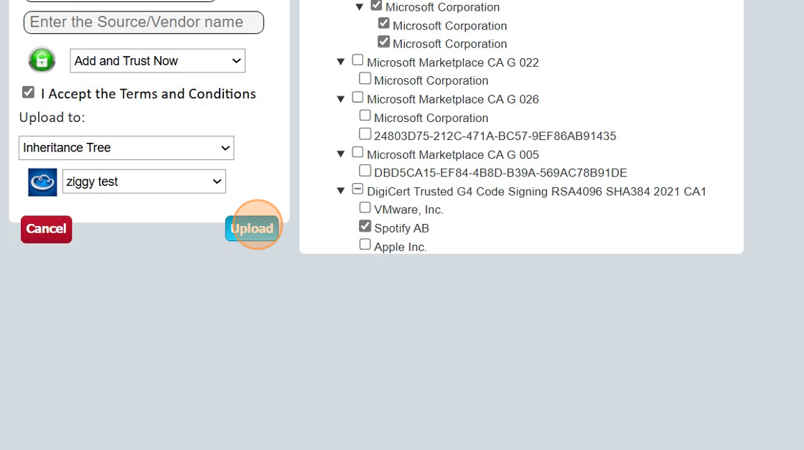Open the Inheritance Tree dropdown
804x450 pixels.
pos(126,148)
